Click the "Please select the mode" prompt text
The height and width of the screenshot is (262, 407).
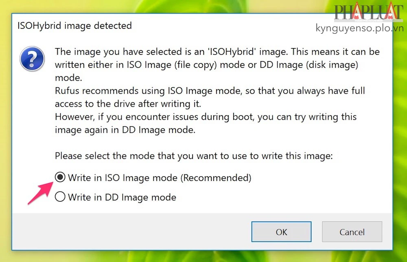[194, 156]
